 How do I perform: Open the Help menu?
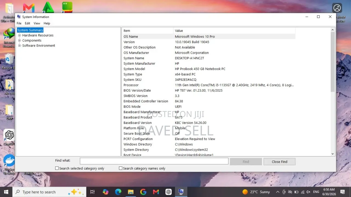point(47,23)
